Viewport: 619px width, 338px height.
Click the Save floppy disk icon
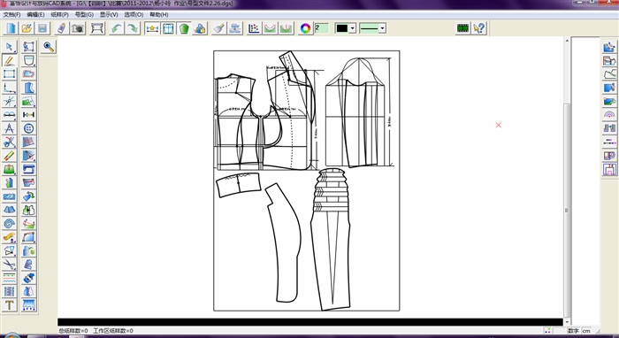[42, 28]
